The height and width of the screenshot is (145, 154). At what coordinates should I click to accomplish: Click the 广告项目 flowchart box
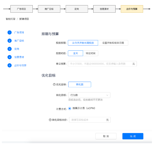(x=22, y=9)
